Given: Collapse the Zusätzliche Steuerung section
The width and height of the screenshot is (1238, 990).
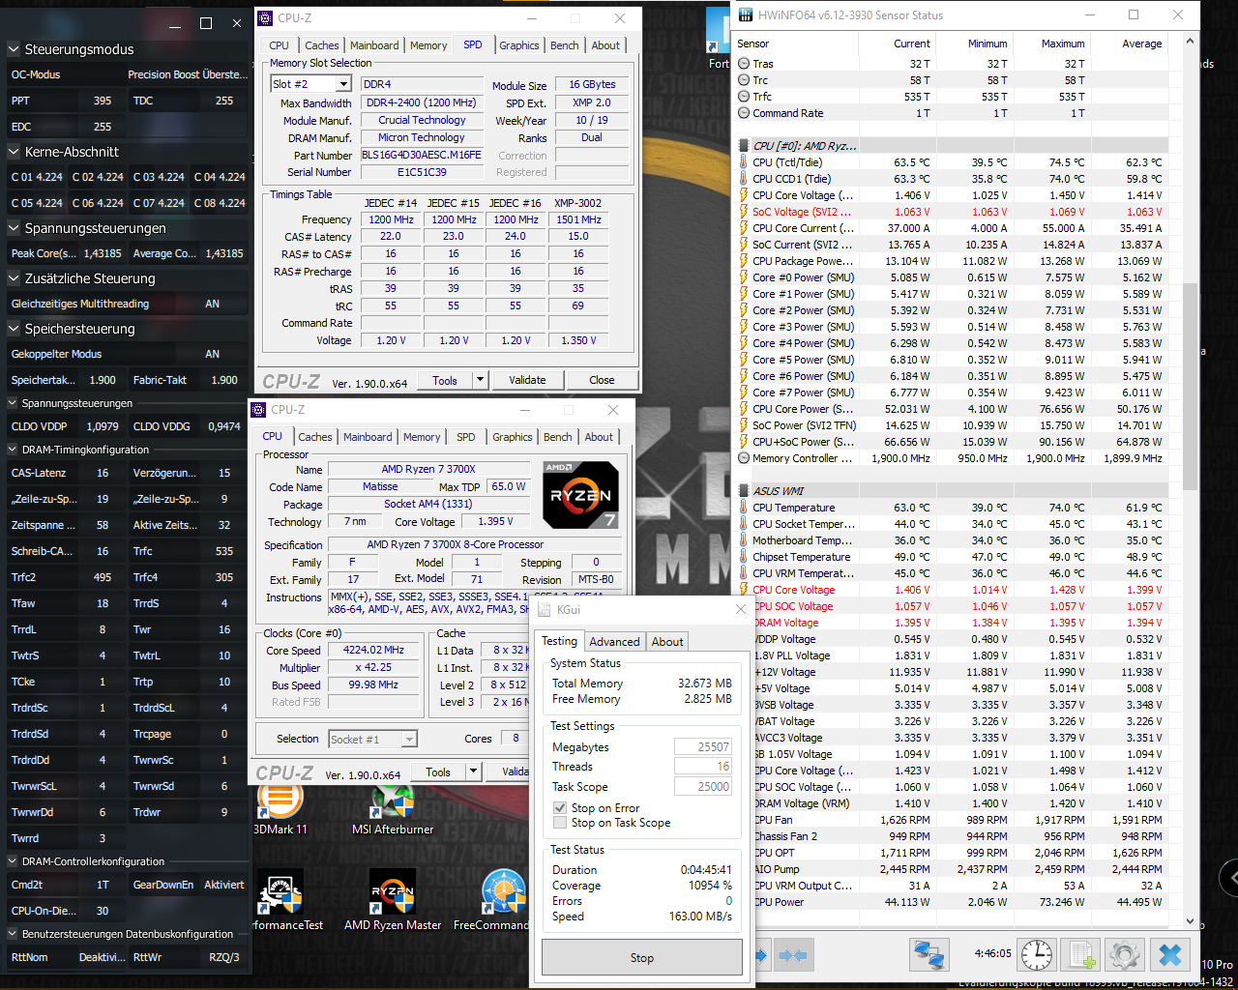Looking at the screenshot, I should 14,278.
